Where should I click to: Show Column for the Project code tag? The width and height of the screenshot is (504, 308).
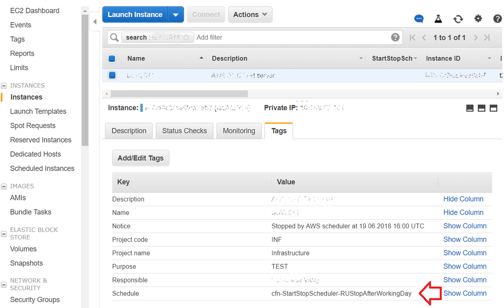coord(465,239)
